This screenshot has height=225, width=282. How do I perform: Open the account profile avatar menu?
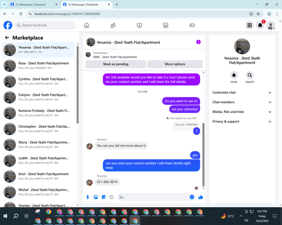(271, 25)
